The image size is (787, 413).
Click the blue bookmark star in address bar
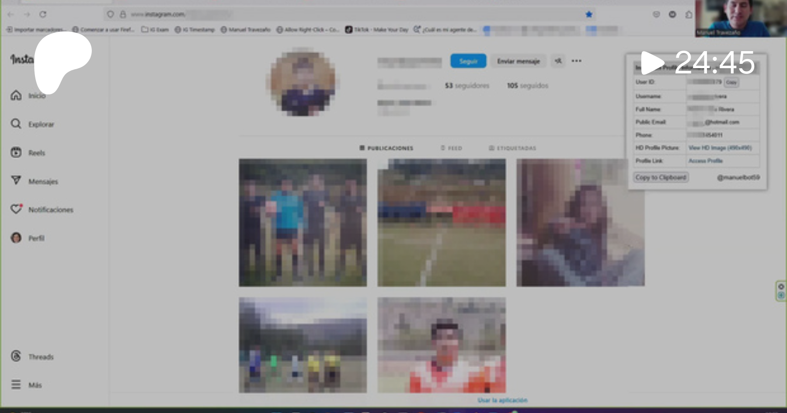(589, 14)
